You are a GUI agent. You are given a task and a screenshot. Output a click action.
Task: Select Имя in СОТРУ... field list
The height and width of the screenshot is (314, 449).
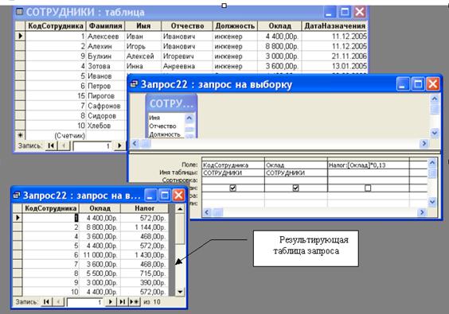pyautogui.click(x=154, y=118)
